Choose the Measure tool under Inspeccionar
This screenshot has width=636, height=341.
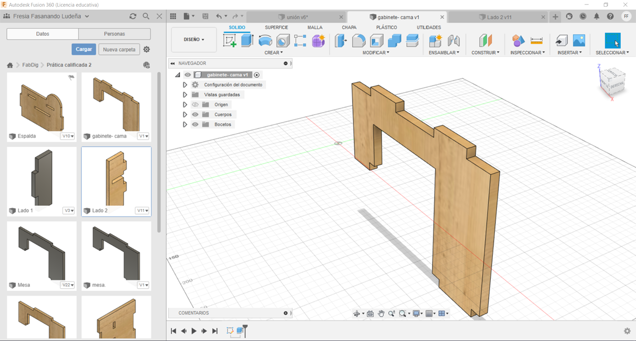click(x=536, y=40)
